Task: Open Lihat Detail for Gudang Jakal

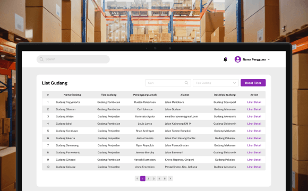Action: tap(254, 124)
